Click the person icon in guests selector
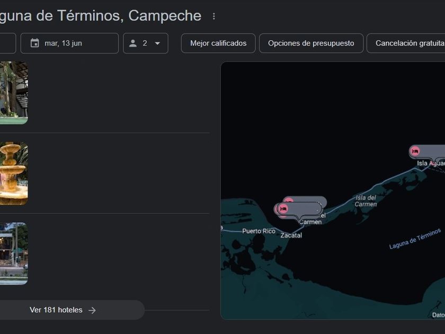Screen dimensions: 445x334 pos(133,43)
